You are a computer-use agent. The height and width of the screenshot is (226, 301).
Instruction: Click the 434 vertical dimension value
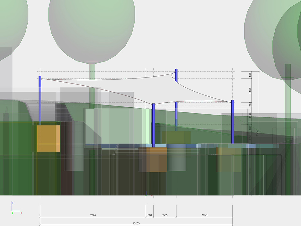click(250, 75)
